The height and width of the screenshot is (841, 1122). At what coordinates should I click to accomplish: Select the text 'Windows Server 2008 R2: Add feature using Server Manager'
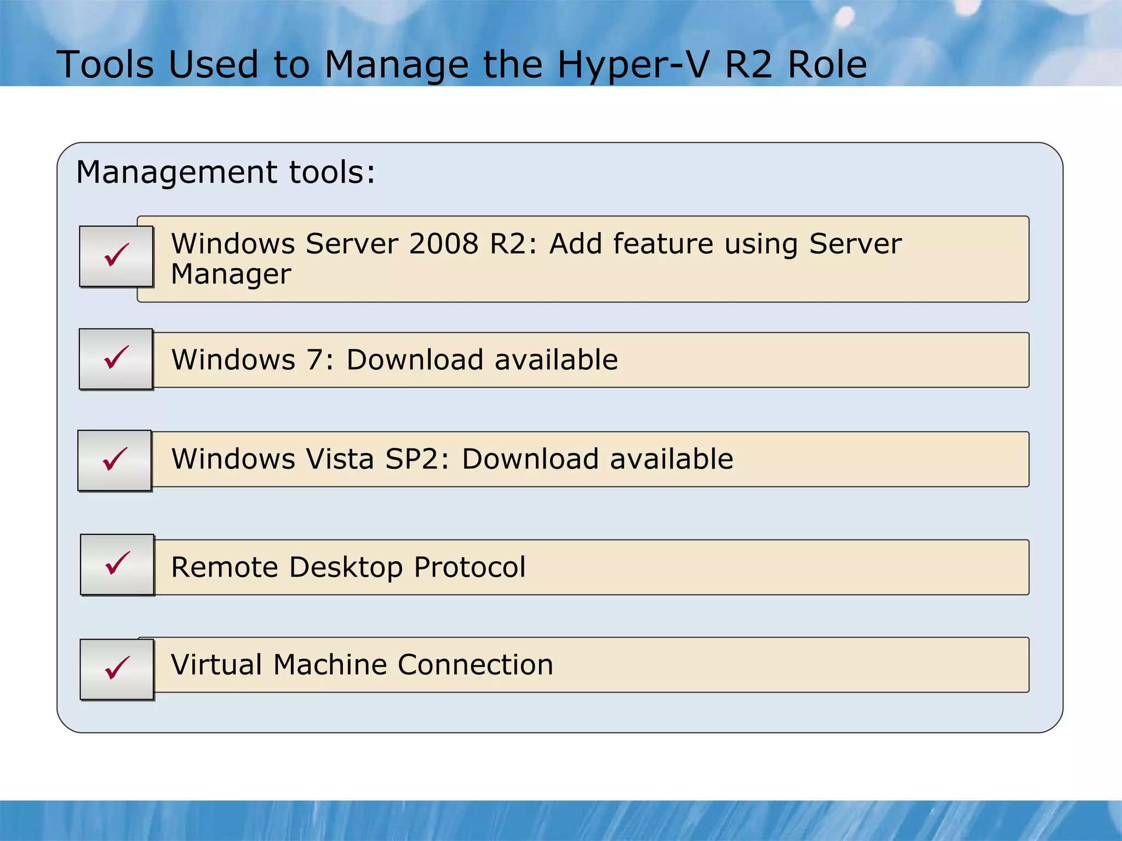point(536,259)
